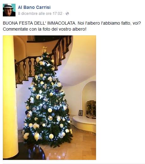Click the teardrop ornament at the tree bottom
Screen dimensions: 145x164
(37, 136)
